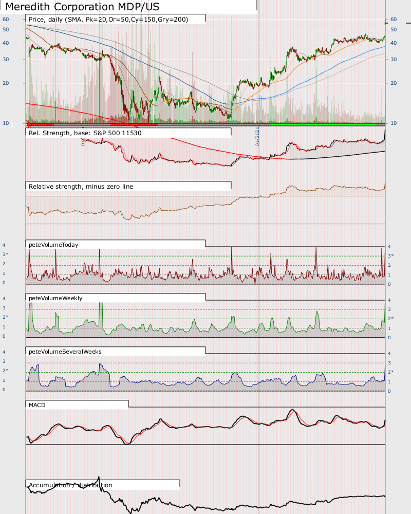
Task: Click left price axis value 30
Action: coord(6,59)
